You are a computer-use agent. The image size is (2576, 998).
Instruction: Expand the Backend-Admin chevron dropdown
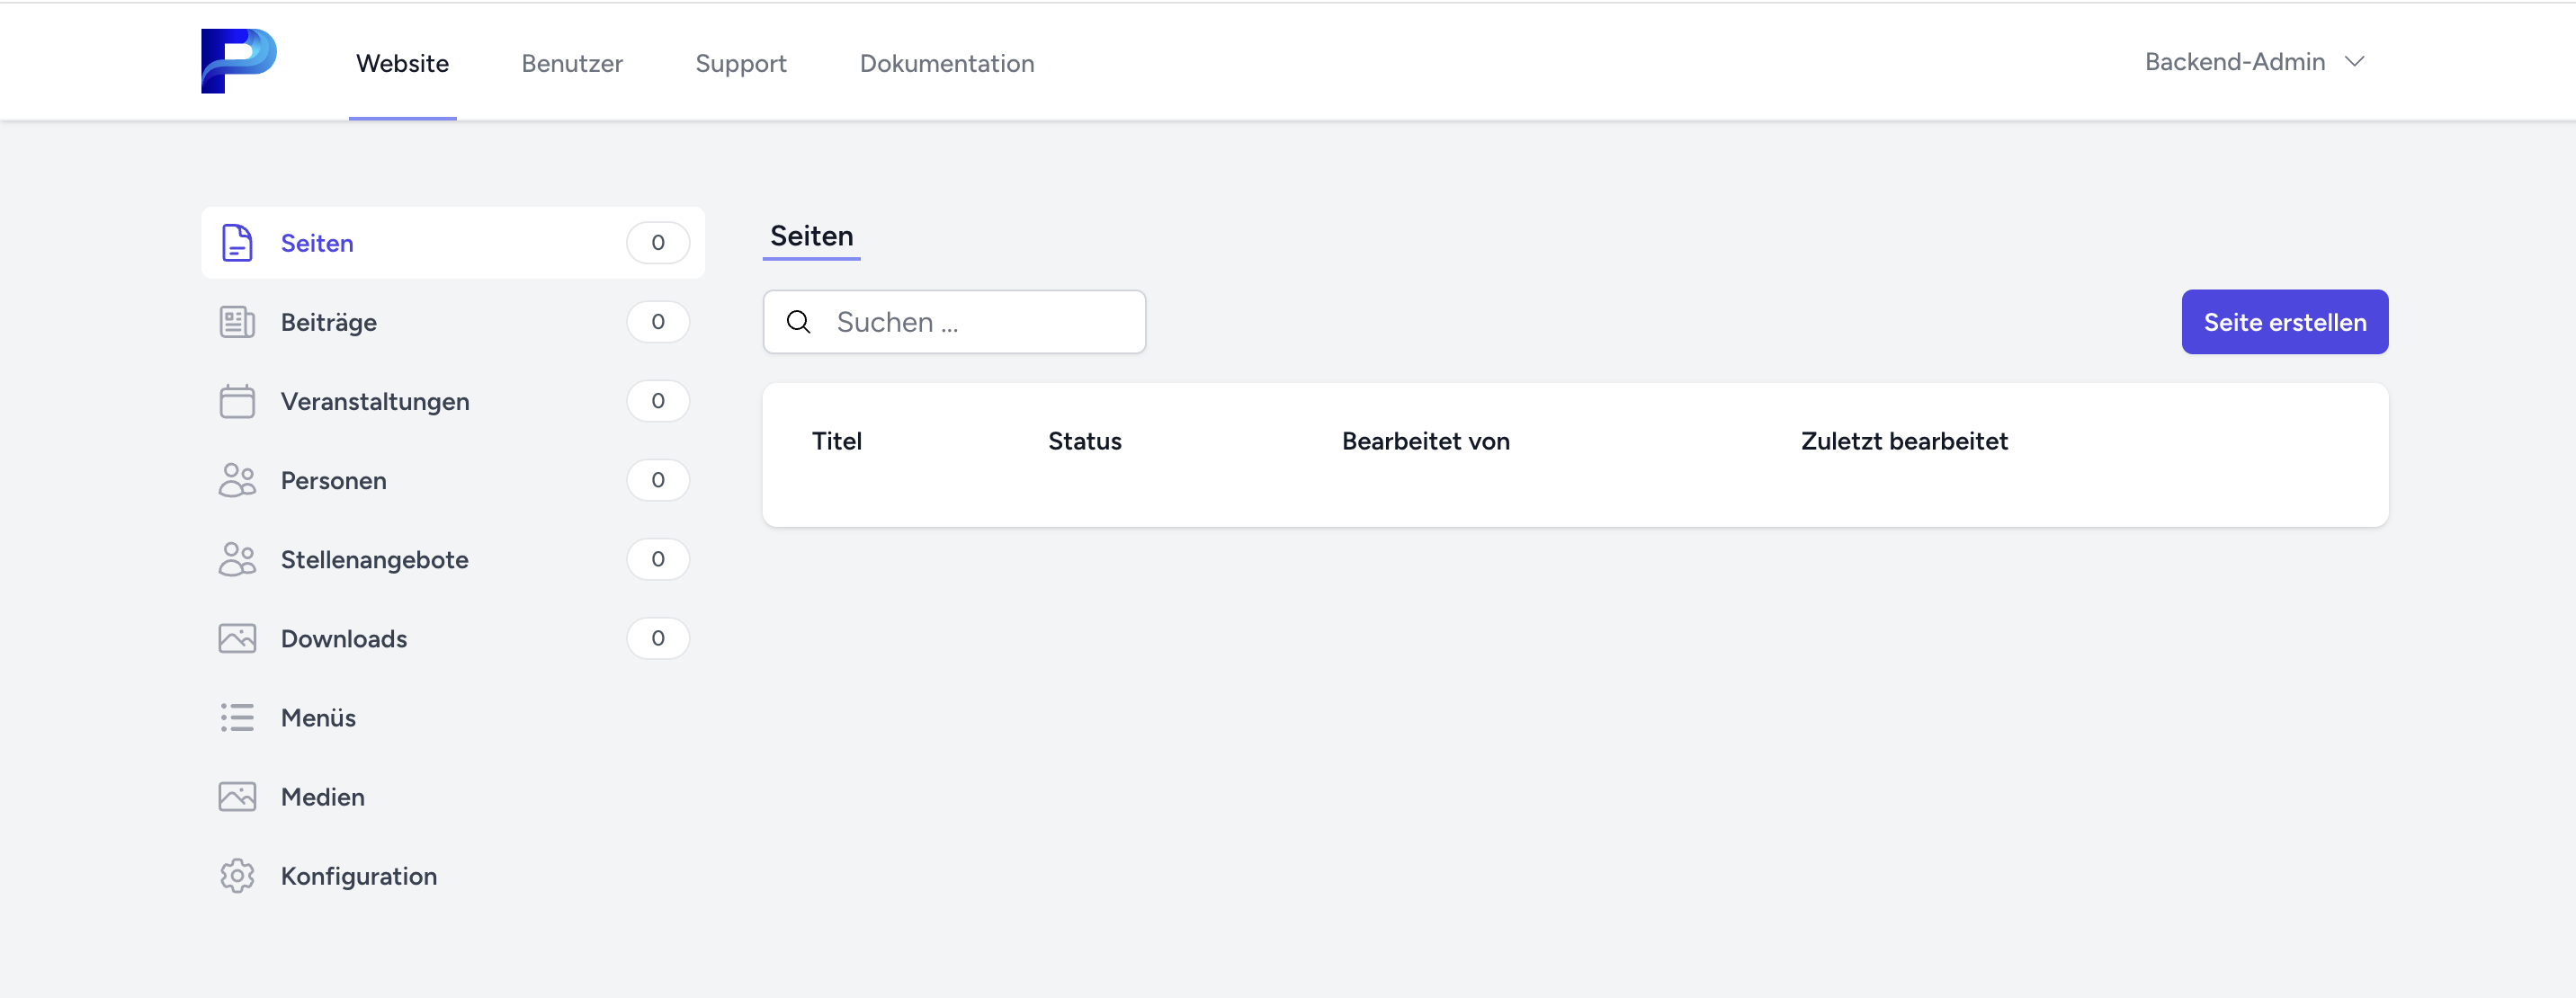(x=2354, y=62)
